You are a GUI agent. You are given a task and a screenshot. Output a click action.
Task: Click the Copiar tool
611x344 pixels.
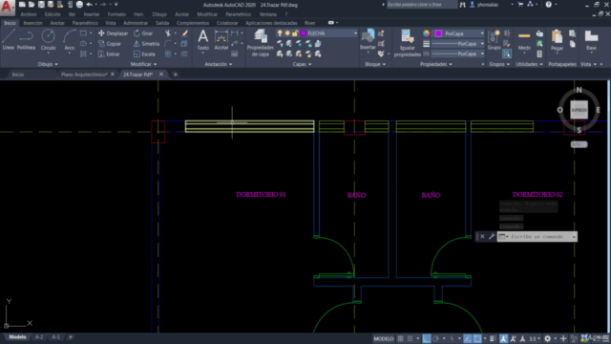(110, 44)
